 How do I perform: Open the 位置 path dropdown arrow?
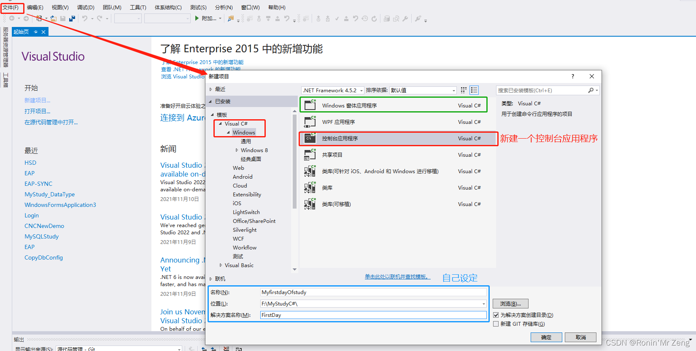[x=483, y=304]
